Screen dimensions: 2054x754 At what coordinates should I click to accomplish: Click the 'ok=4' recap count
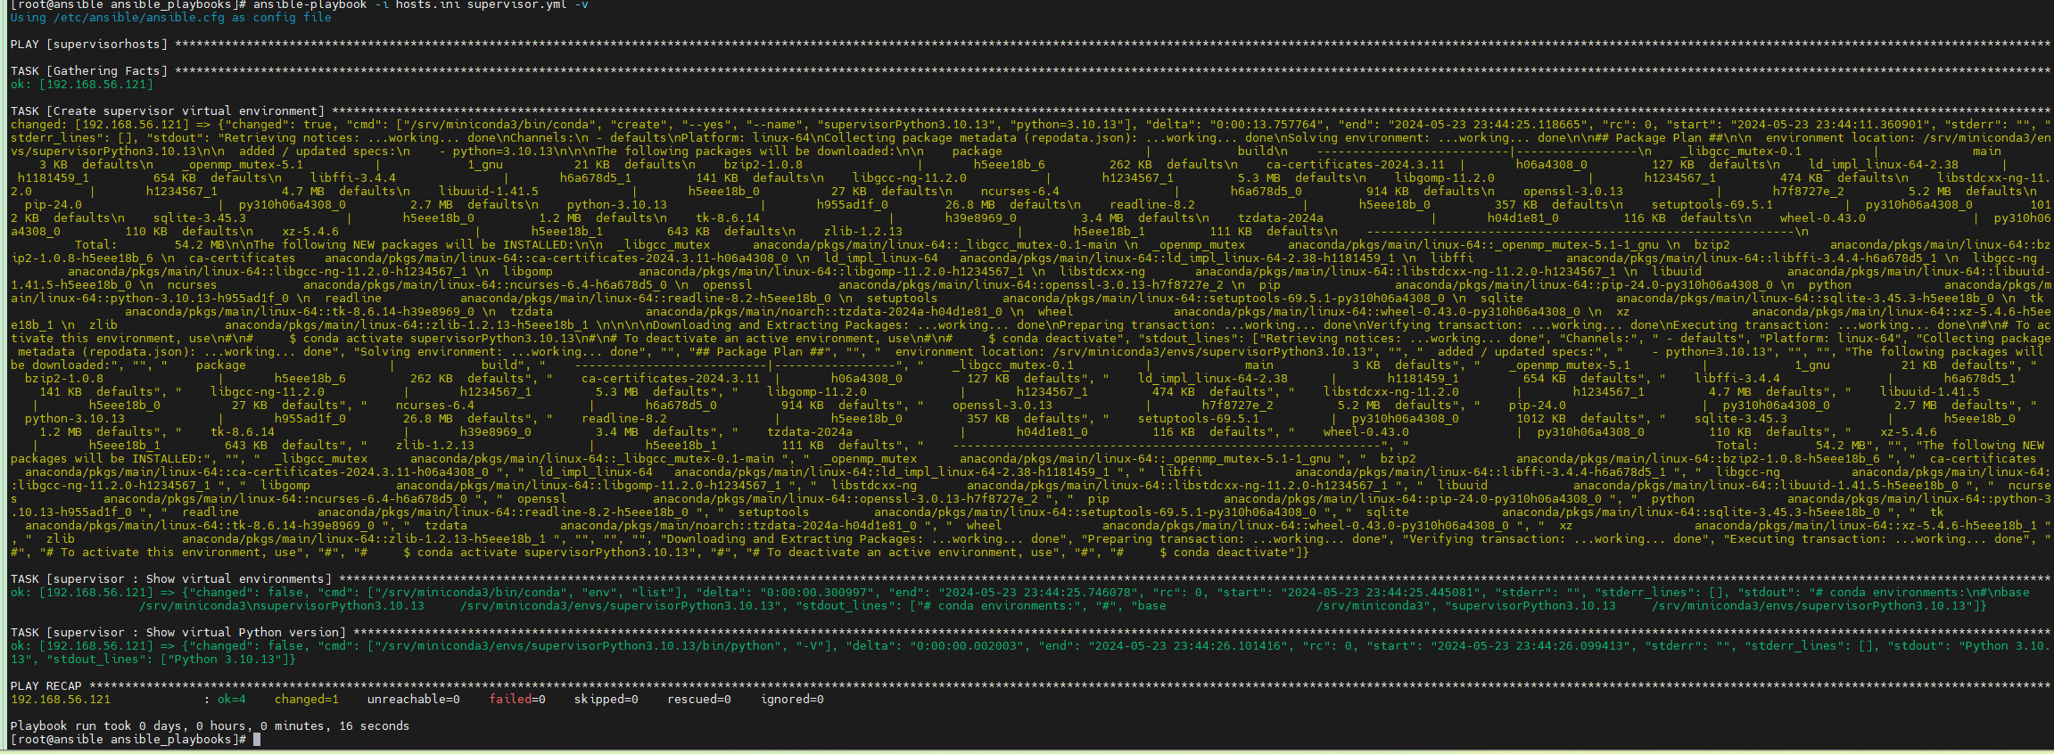point(232,700)
